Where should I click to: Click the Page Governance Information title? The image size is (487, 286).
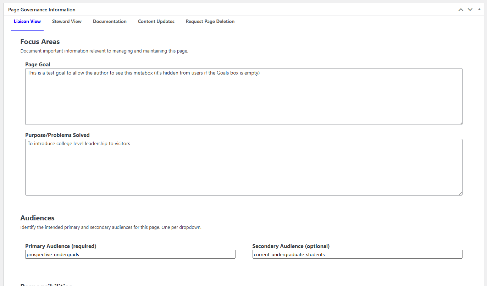[42, 10]
